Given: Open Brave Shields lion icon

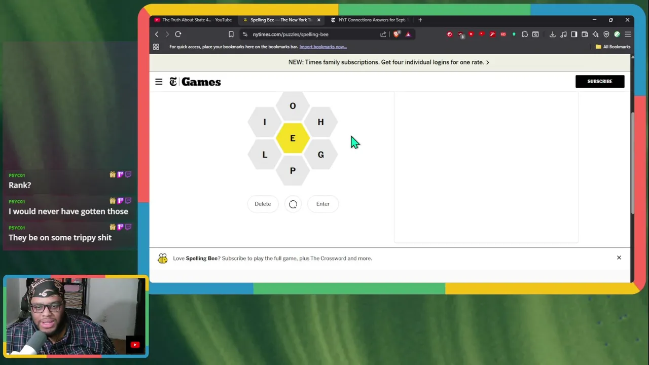Looking at the screenshot, I should (x=396, y=34).
